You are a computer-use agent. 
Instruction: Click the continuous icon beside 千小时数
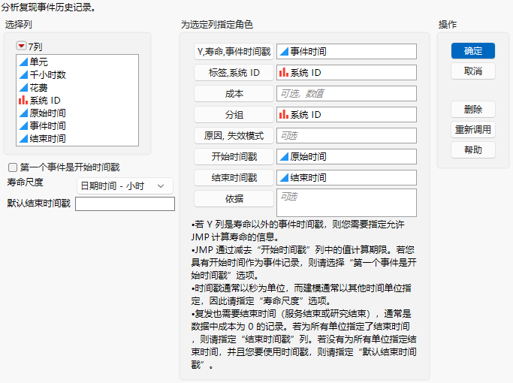click(x=23, y=74)
